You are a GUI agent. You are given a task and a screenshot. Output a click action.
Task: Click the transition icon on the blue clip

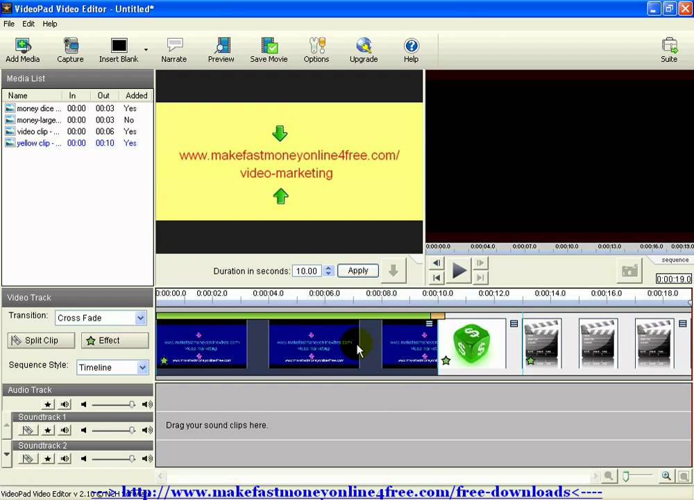point(429,324)
